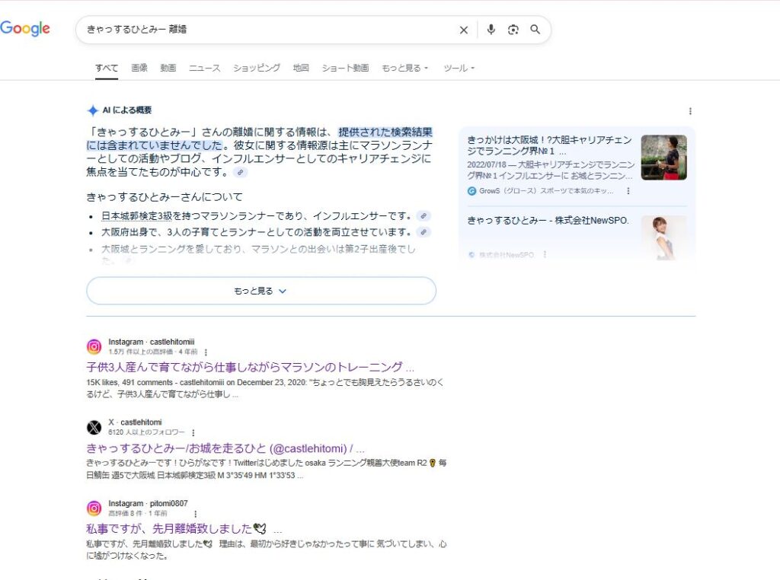Click the AI overview sparkle icon
The width and height of the screenshot is (780, 580).
(92, 110)
